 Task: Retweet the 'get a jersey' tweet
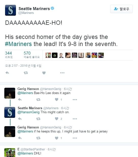coord(38,138)
